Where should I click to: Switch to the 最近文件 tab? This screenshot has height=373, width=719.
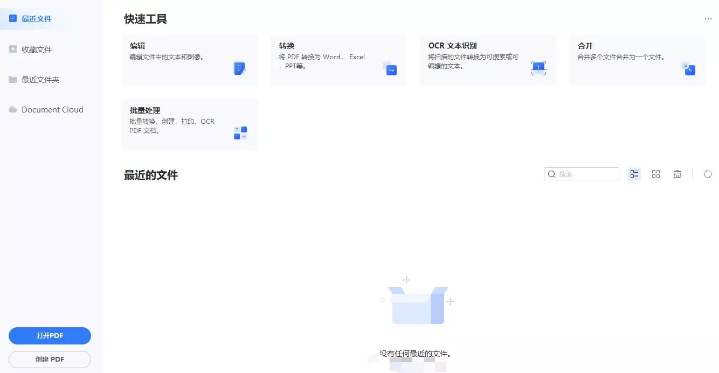[x=36, y=18]
